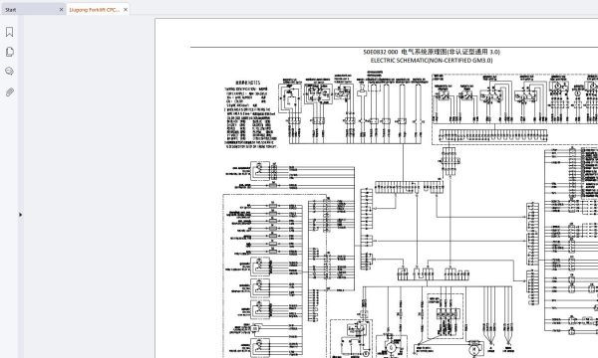Screen dimensions: 598x358
Task: Click the ELECTRIC SCHEMATIC(NON-CERTIFIED GM3.0) title text
Action: click(432, 60)
